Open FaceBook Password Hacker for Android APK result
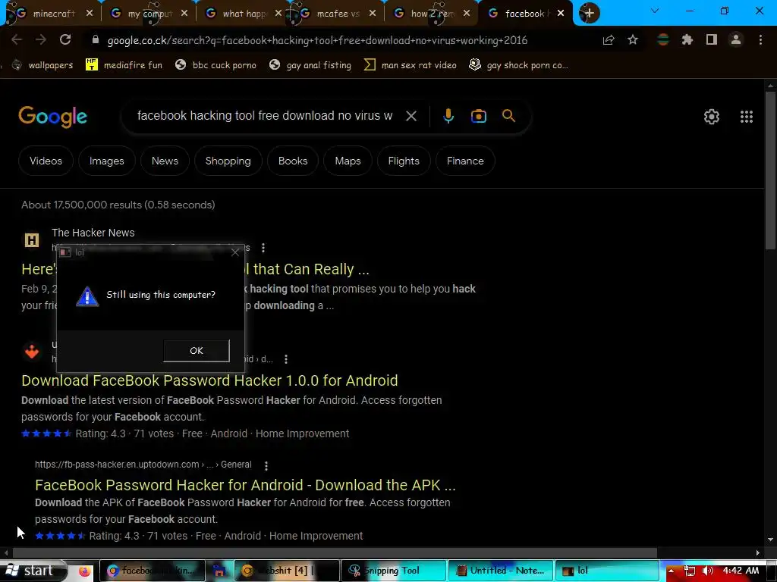 point(245,485)
